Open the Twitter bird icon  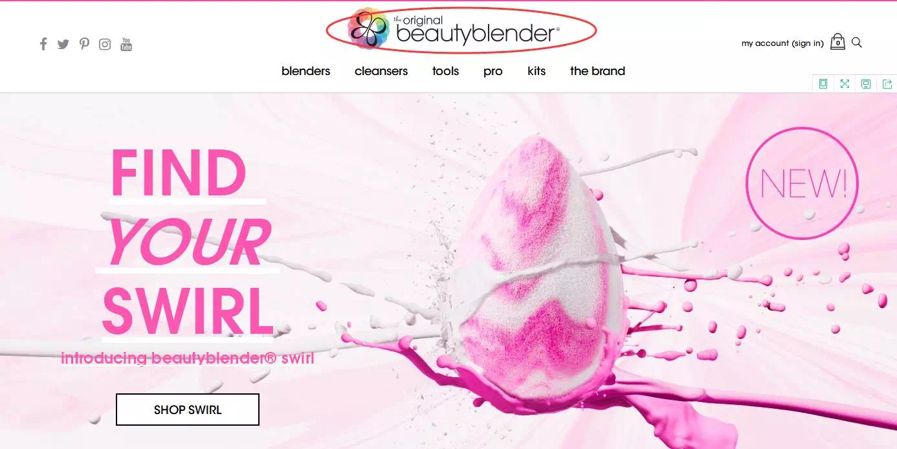pos(63,44)
